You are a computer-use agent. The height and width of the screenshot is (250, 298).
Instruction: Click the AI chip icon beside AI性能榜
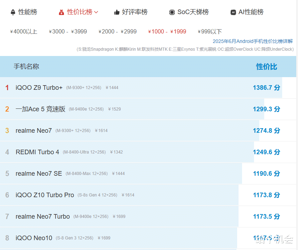point(233,12)
